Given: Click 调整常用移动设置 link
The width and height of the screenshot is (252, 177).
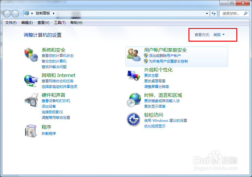Looking at the screenshot, I should point(56,118).
